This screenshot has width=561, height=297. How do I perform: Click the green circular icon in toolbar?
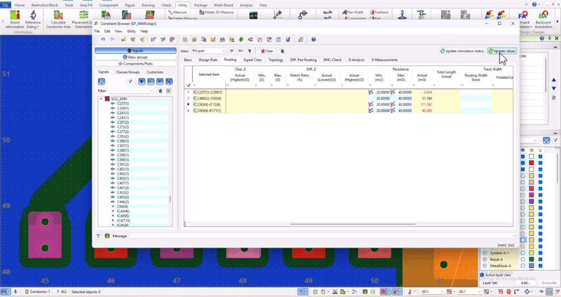[241, 40]
